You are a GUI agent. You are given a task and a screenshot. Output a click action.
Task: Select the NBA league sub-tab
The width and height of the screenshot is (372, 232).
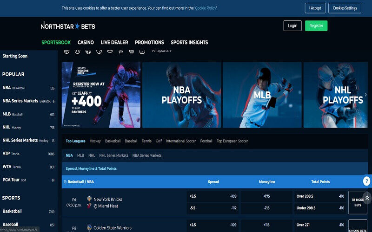coord(69,155)
